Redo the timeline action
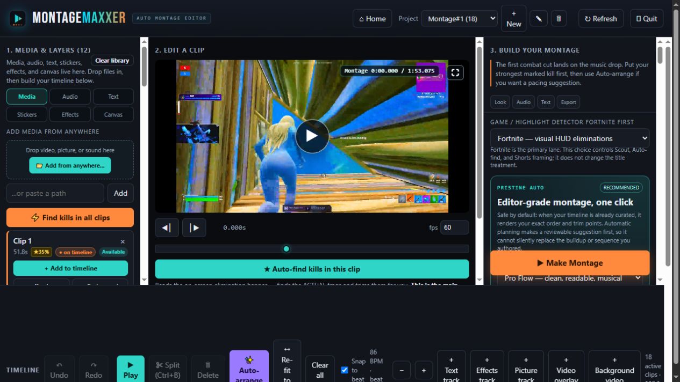Image resolution: width=680 pixels, height=382 pixels. pyautogui.click(x=94, y=370)
